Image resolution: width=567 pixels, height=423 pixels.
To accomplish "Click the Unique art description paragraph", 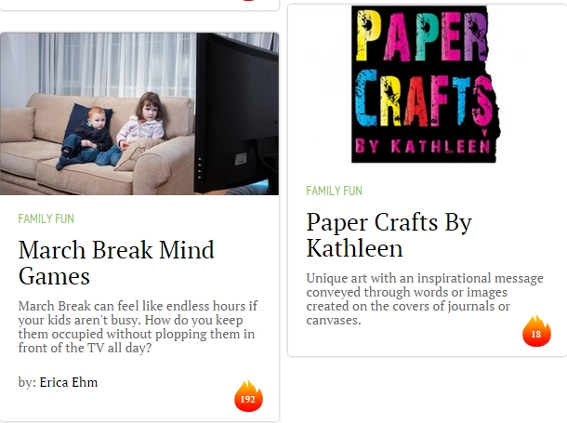I will (x=425, y=299).
